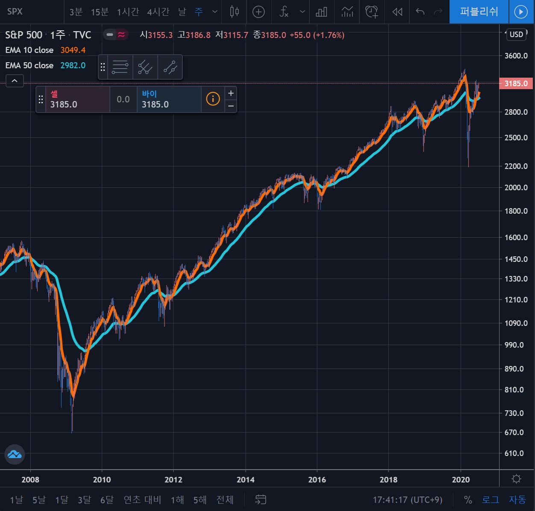Screen dimensions: 535x511
Task: Expand the timeframe interval dropdown arrow
Action: [x=215, y=12]
